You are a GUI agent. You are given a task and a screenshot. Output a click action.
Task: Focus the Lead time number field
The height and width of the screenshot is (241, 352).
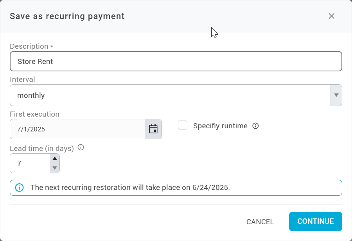[30, 163]
